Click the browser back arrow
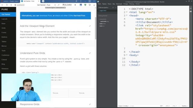Viewport: 193px width, 108px height. pos(2,5)
